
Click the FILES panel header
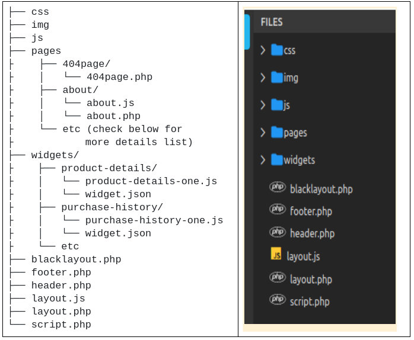(x=272, y=23)
